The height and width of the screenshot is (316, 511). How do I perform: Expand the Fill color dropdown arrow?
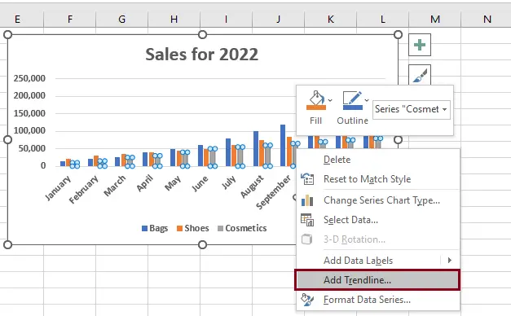(x=330, y=100)
